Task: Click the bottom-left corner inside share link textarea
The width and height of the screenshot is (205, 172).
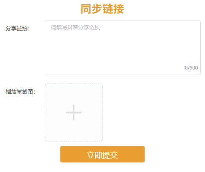Action: [x=49, y=71]
